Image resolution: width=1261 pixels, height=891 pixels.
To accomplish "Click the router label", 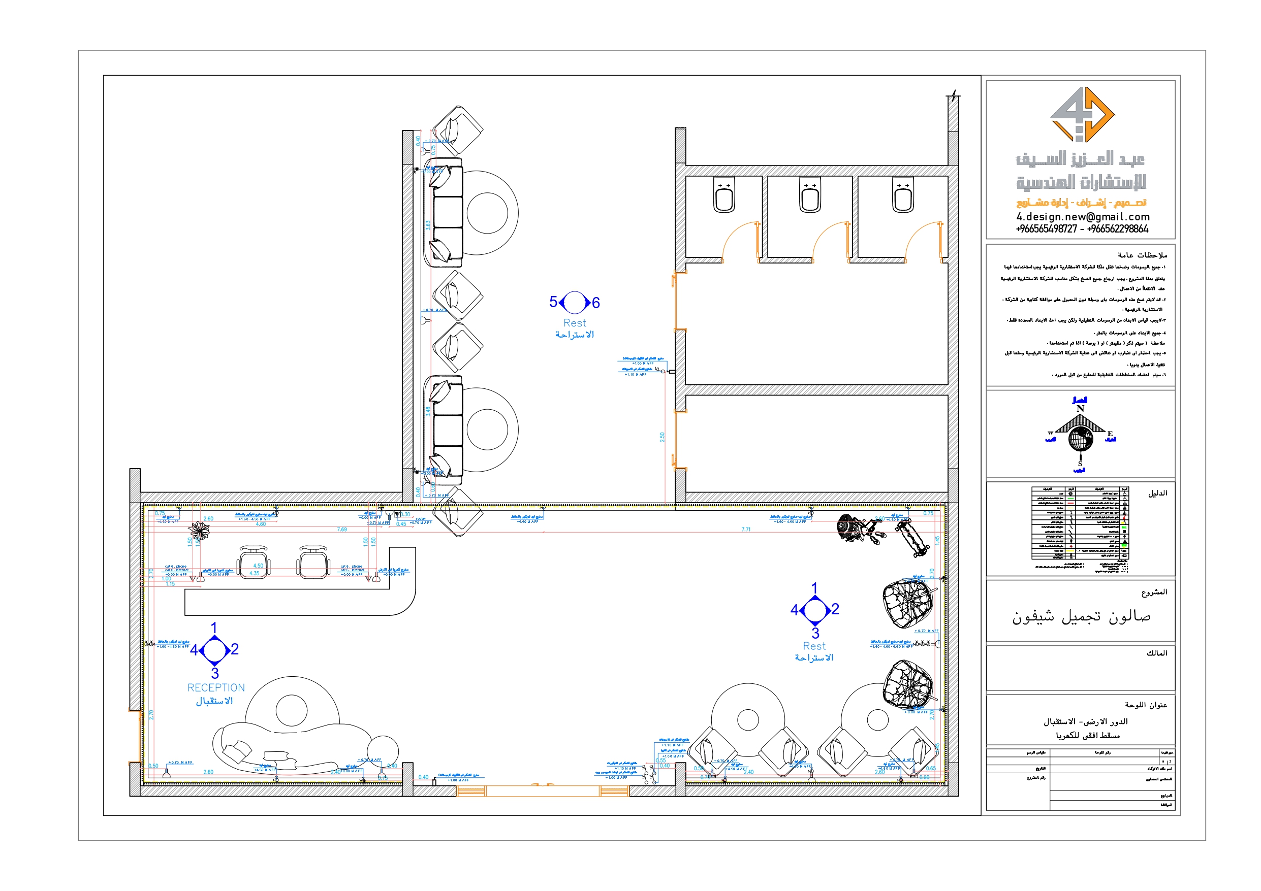I will (x=421, y=519).
